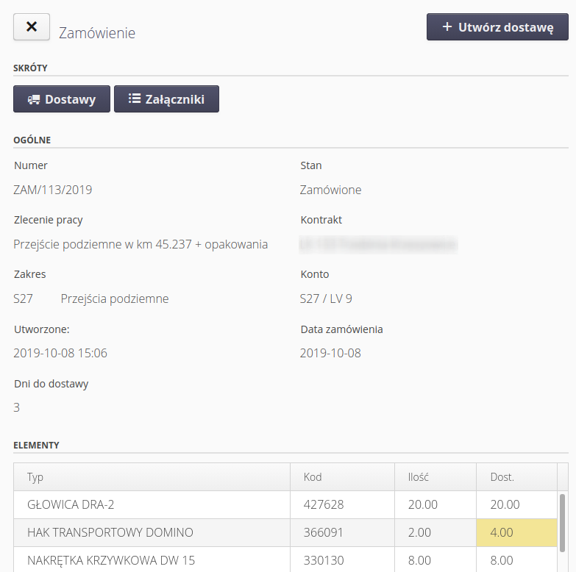Click the highlighted yellow 4.00 cell
This screenshot has height=572, width=576.
click(x=516, y=532)
